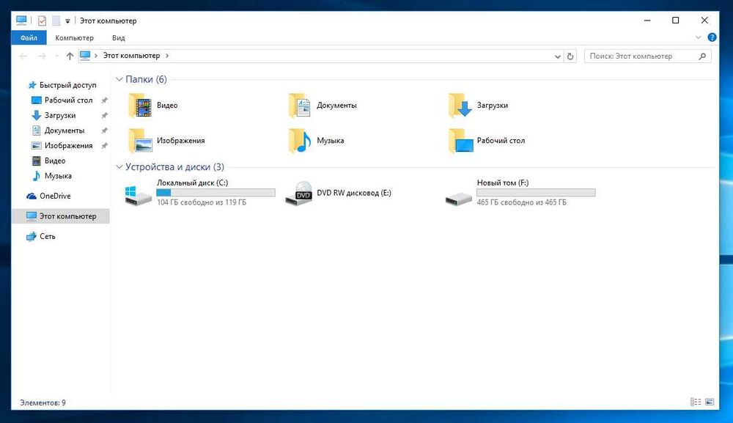Viewport: 733px width, 423px height.
Task: Click the Быстрый доступ star icon
Action: [x=32, y=85]
